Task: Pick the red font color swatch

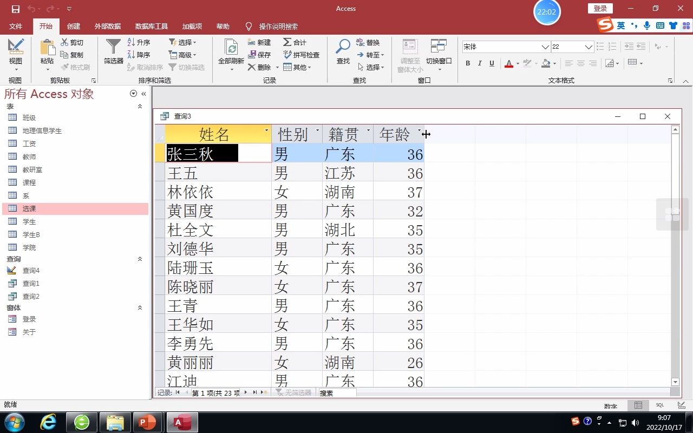Action: coord(508,63)
